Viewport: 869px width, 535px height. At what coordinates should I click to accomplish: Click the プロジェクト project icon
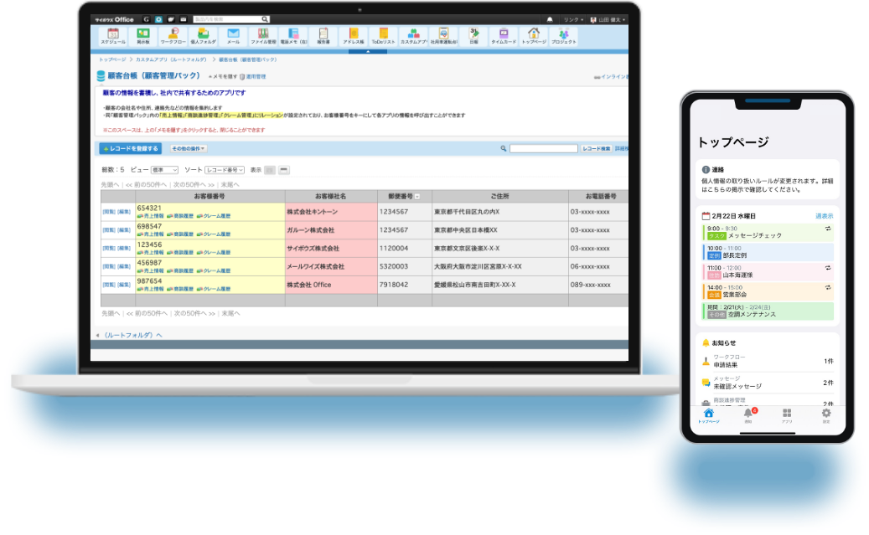pos(563,35)
